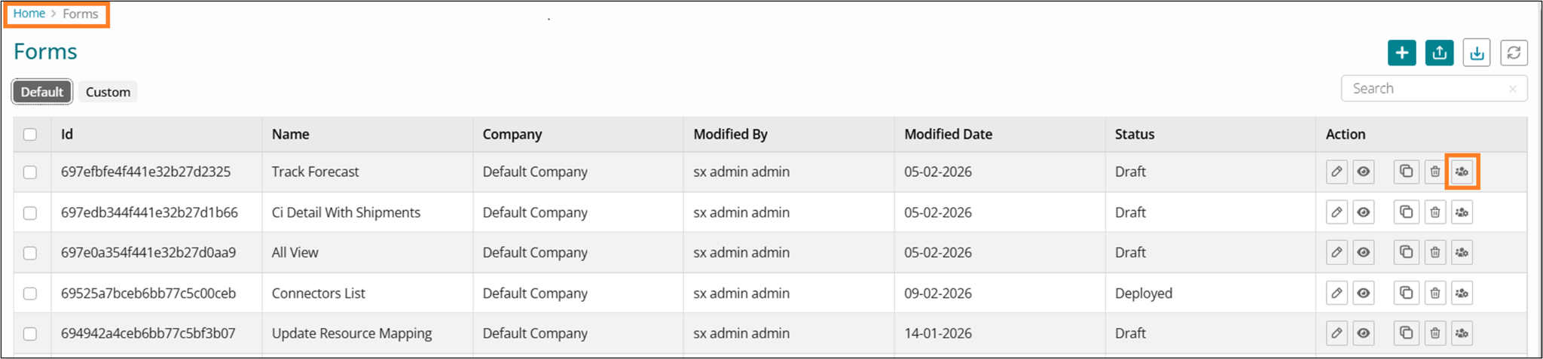1543x359 pixels.
Task: Check the Update Resource Mapping row
Action: click(x=30, y=333)
